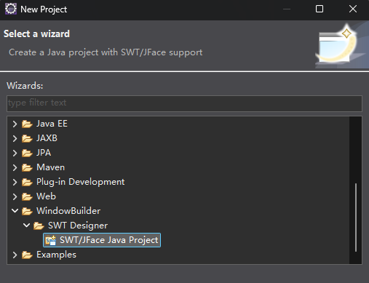Select the Plug-in Development tree label
Screen dimensions: 369x283
click(x=81, y=182)
